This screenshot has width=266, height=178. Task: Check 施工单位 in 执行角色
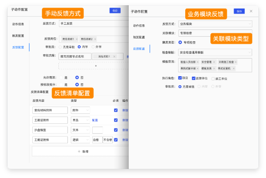[213, 79]
